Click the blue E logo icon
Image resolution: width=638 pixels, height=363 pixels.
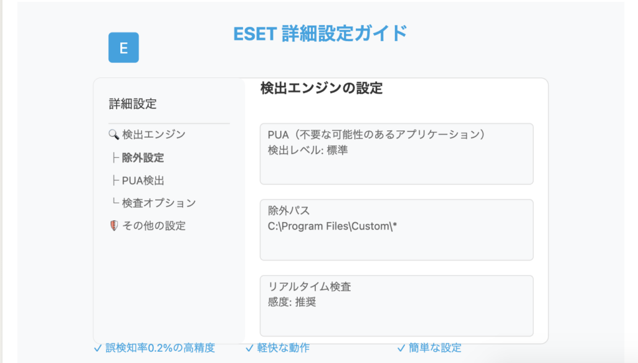pos(123,47)
